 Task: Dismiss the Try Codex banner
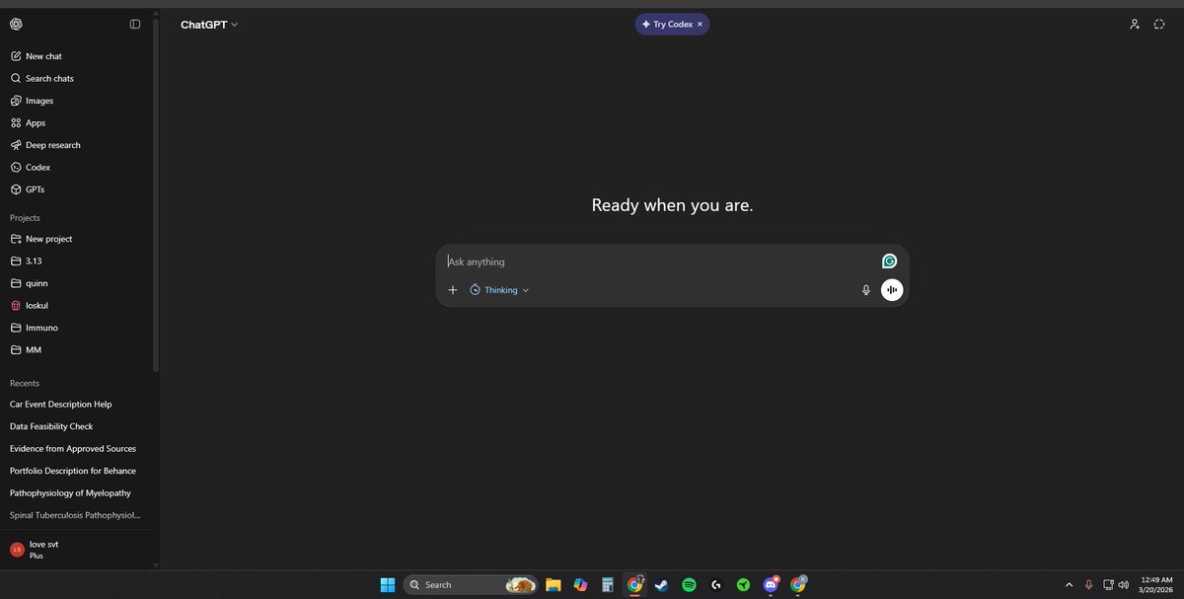click(x=701, y=25)
